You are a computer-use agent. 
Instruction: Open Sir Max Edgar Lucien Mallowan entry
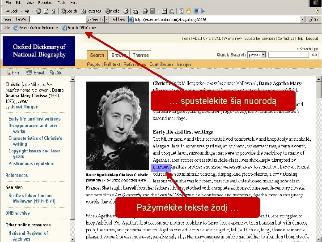[x=32, y=198]
